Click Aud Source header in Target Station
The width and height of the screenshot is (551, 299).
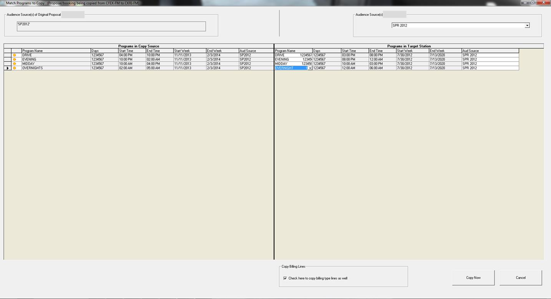[490, 51]
